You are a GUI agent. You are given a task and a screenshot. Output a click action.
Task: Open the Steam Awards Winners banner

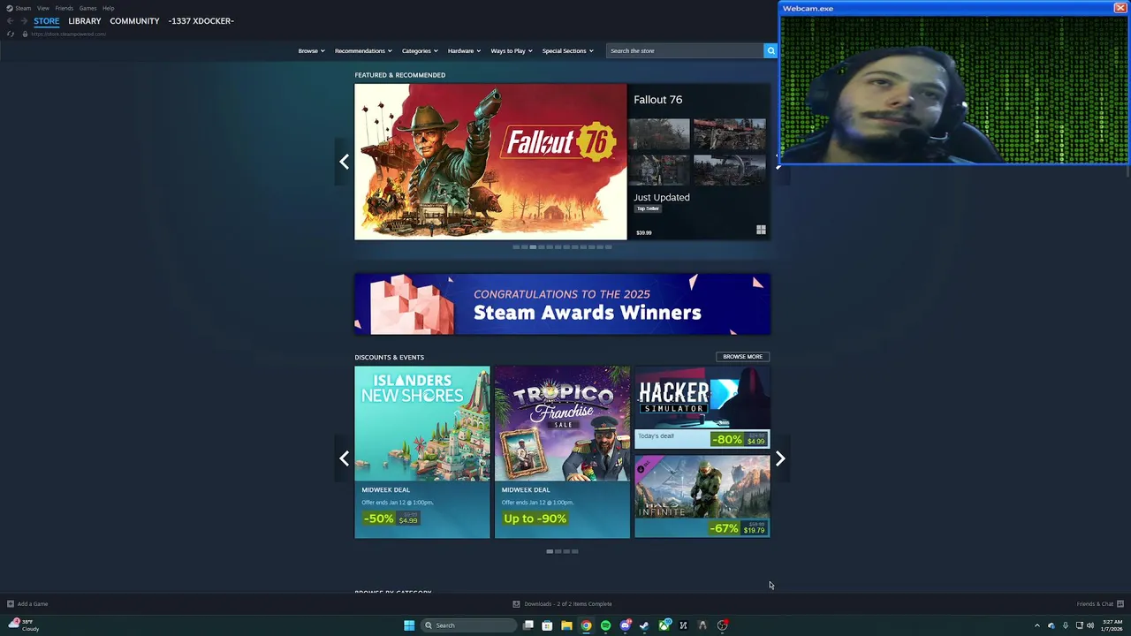(x=562, y=304)
